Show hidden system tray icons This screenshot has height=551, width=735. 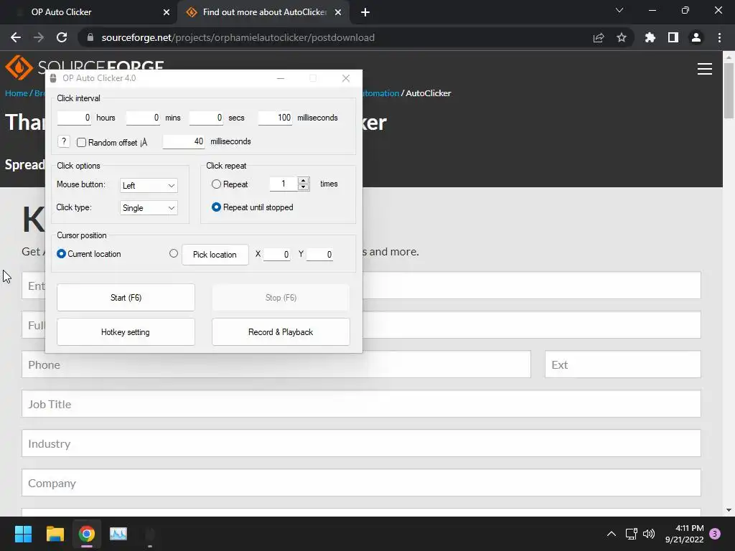(x=612, y=534)
